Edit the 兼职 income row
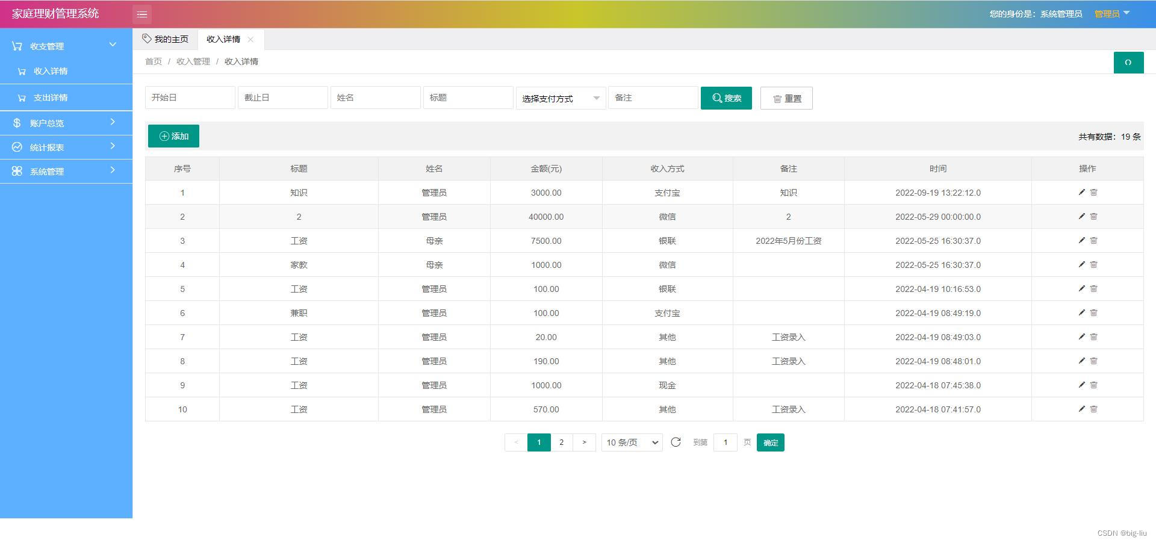Screen dimensions: 1156x543 point(1081,312)
